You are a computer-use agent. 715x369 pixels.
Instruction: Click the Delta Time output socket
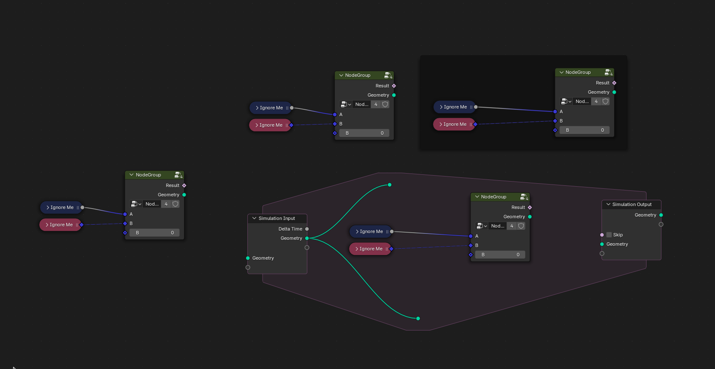(307, 229)
